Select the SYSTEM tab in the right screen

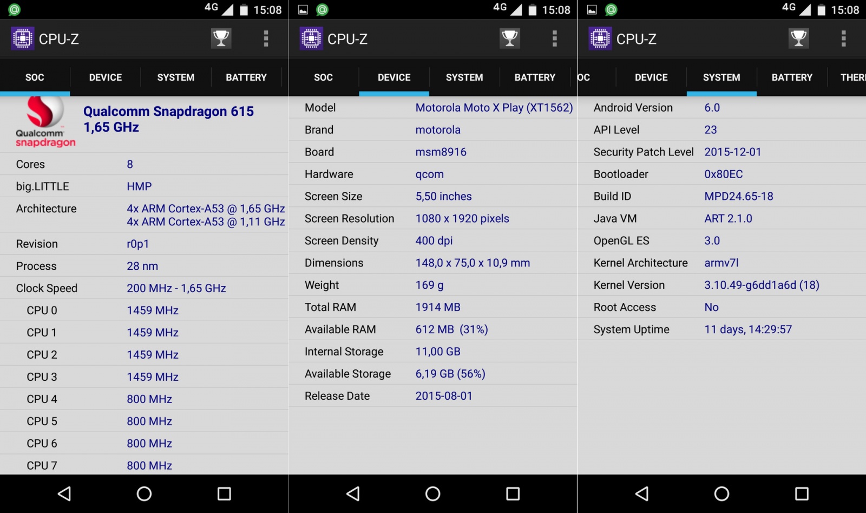721,77
